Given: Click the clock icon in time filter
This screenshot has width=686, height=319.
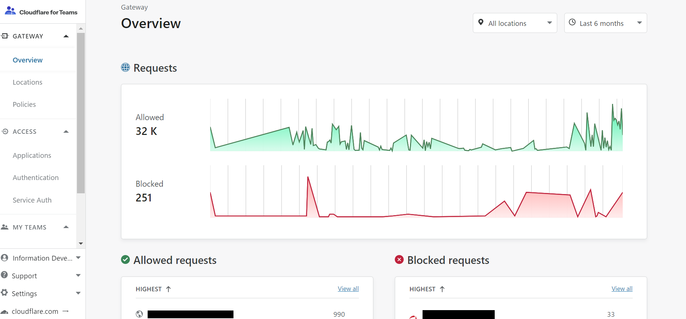Looking at the screenshot, I should [572, 22].
